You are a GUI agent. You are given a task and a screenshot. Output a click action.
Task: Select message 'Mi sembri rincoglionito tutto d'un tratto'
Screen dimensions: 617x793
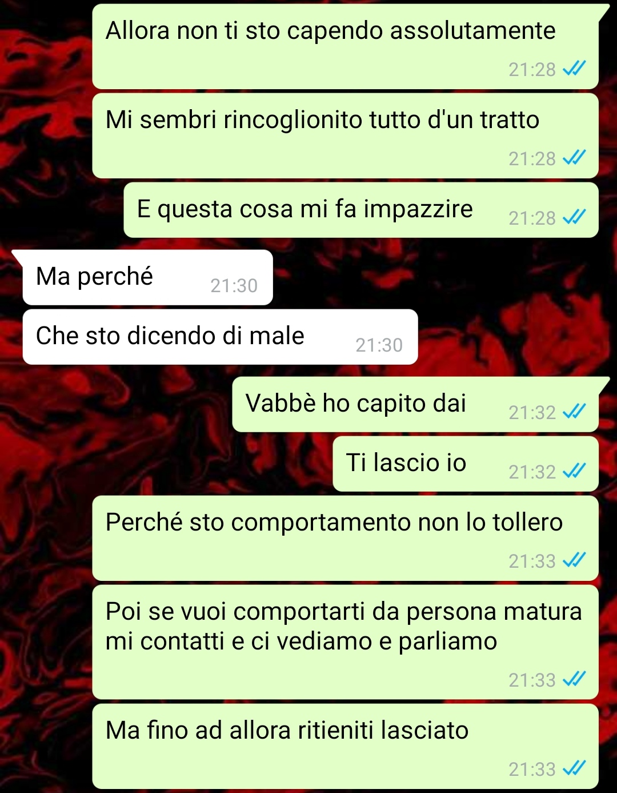pyautogui.click(x=346, y=136)
